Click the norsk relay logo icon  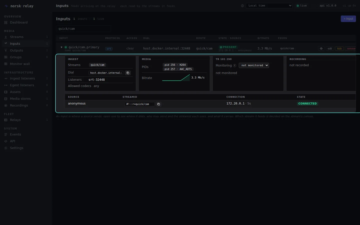pyautogui.click(x=6, y=6)
